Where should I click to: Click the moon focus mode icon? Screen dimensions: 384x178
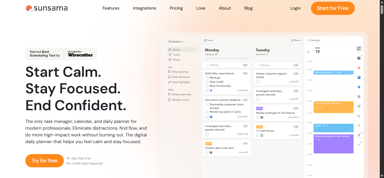click(x=359, y=116)
